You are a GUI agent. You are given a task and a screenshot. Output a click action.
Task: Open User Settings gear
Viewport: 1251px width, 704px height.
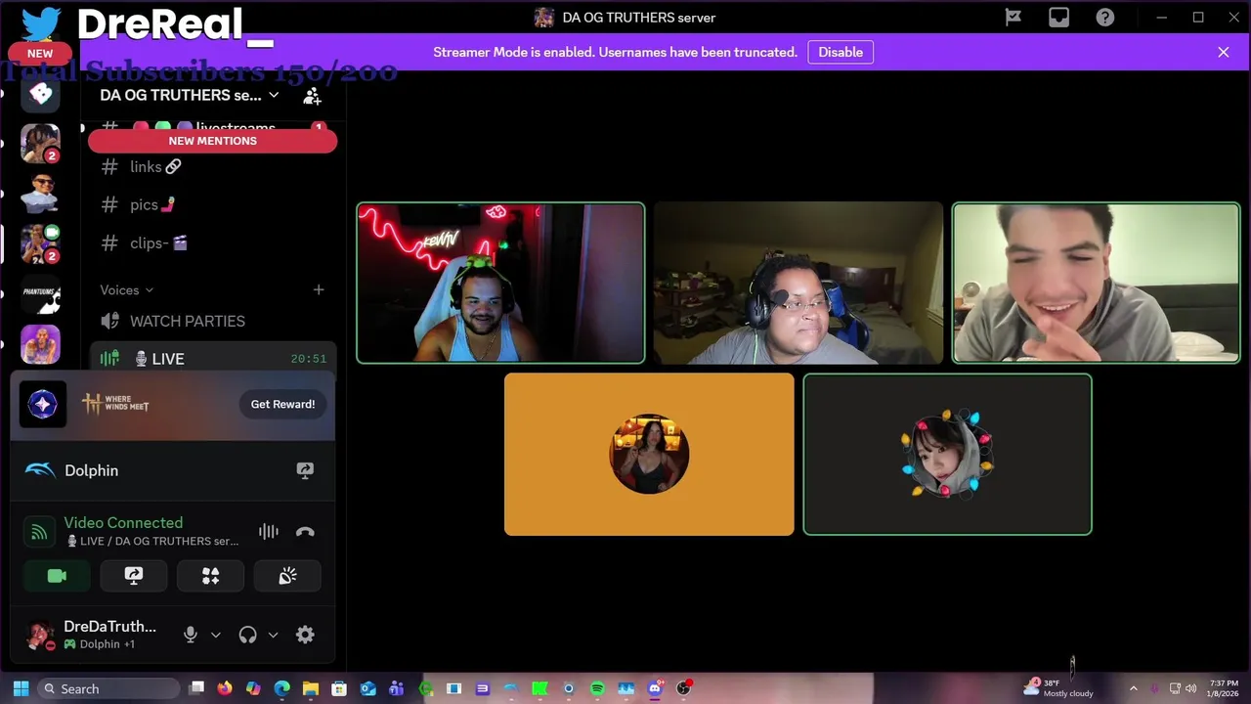(305, 635)
